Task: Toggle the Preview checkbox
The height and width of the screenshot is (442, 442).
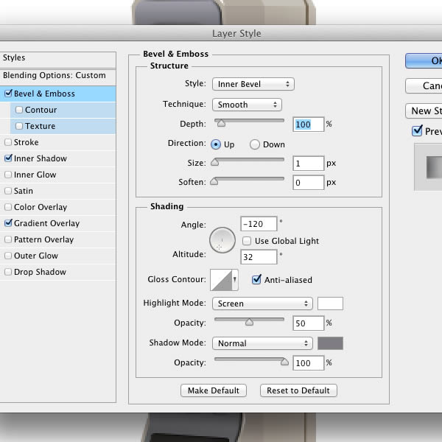Action: [x=417, y=131]
